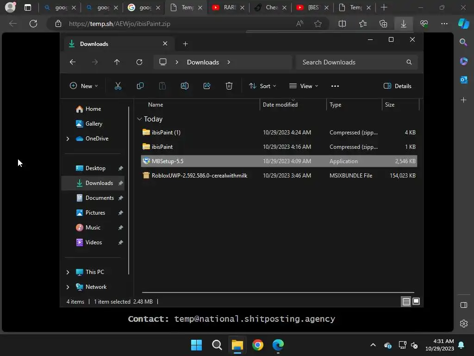Toggle the Details pane button
This screenshot has height=356, width=474.
[x=397, y=86]
